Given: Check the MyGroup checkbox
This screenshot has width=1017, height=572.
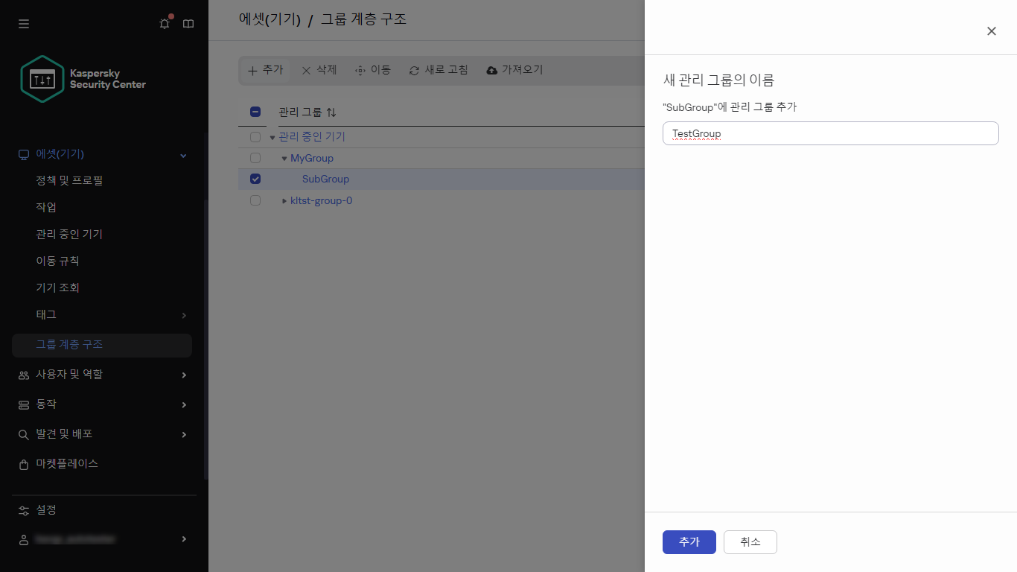Looking at the screenshot, I should (255, 158).
